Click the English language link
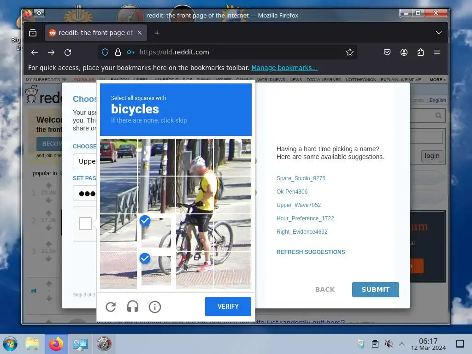This screenshot has width=472, height=354. click(x=437, y=100)
